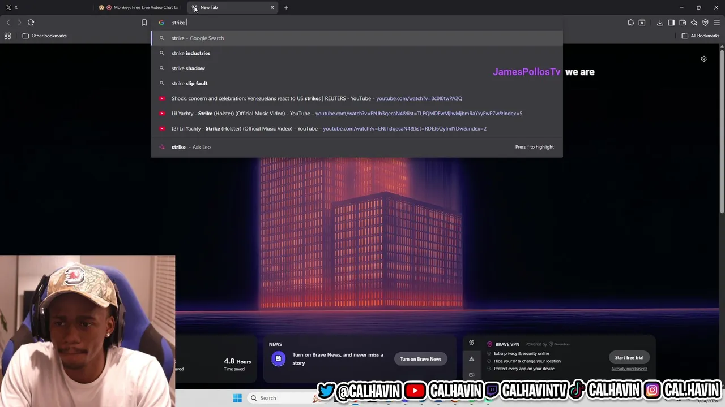
Task: Toggle the sidebar panel icon
Action: [x=671, y=23]
